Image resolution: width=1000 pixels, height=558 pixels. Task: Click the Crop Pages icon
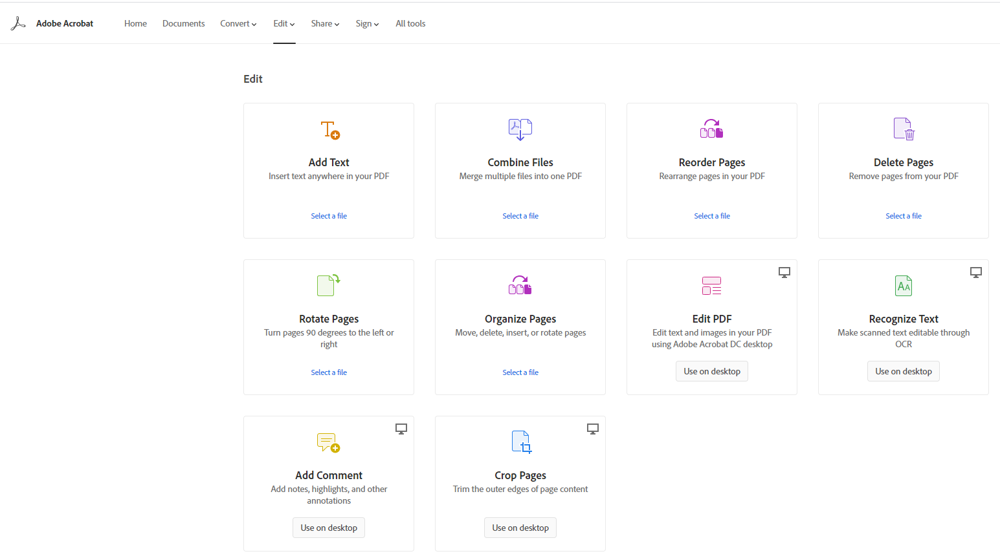tap(521, 442)
